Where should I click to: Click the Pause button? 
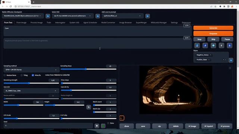227,39
